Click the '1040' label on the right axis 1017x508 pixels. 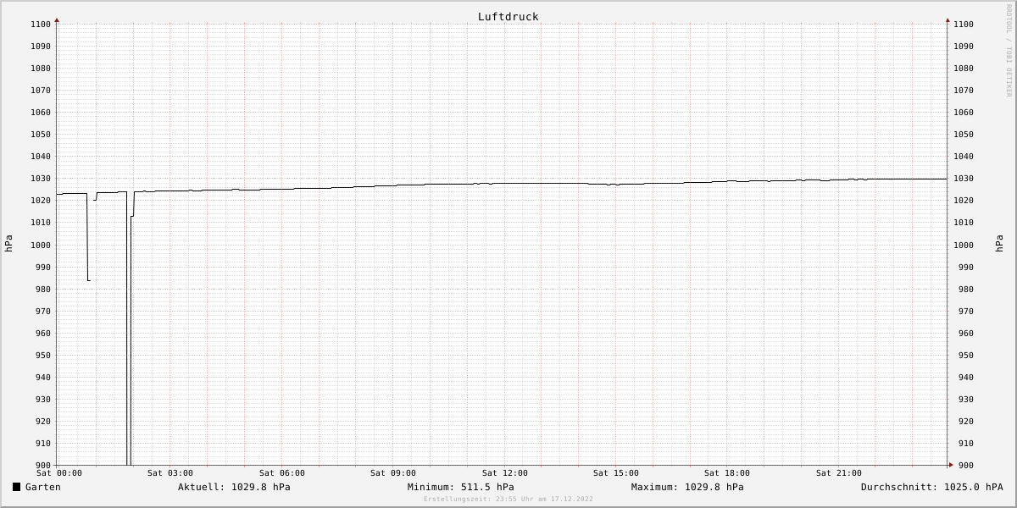tap(964, 157)
